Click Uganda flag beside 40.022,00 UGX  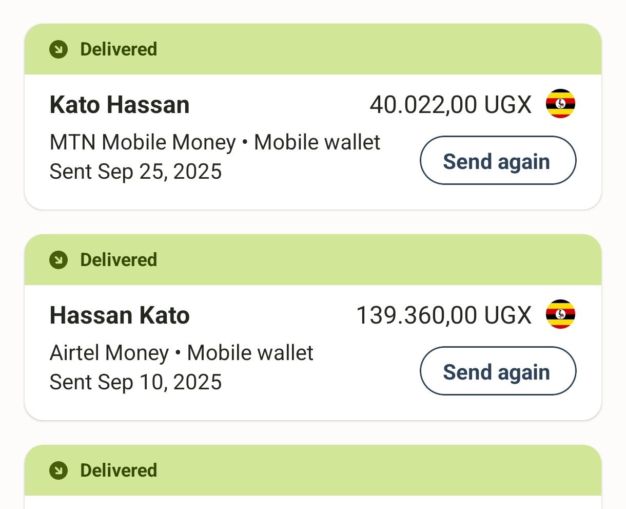560,104
